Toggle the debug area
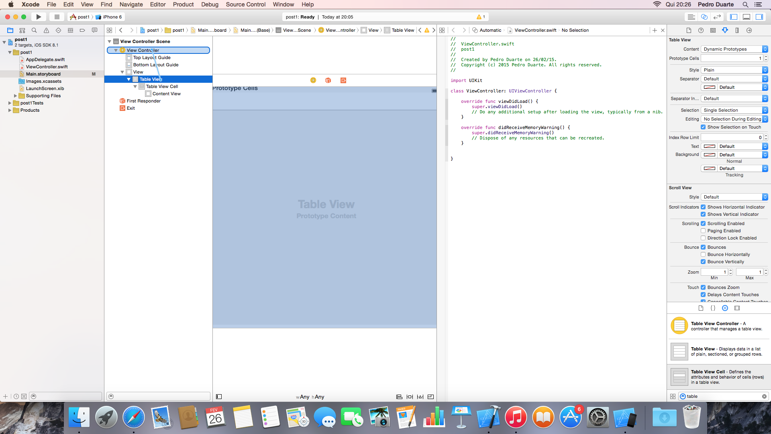Image resolution: width=771 pixels, height=434 pixels. tap(747, 17)
